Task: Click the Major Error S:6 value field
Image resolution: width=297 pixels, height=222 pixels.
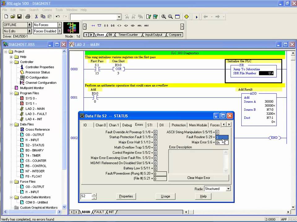Action: coord(222,142)
